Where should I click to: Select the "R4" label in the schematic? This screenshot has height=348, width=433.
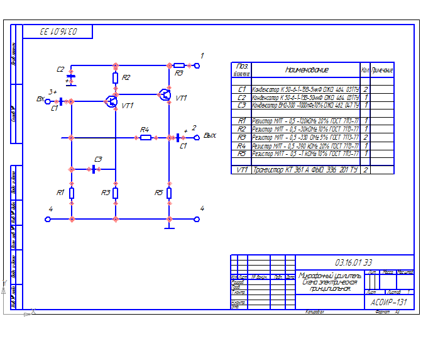145,130
